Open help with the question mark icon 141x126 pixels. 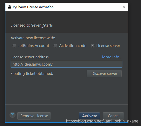[x=12, y=115]
